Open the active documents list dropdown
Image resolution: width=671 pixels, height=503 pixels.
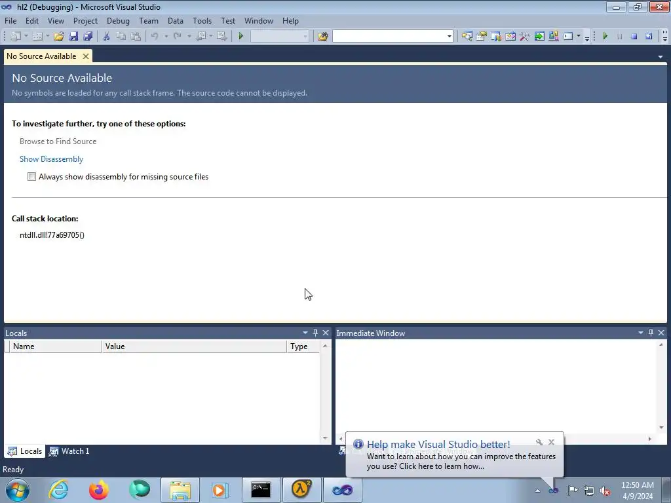[661, 57]
